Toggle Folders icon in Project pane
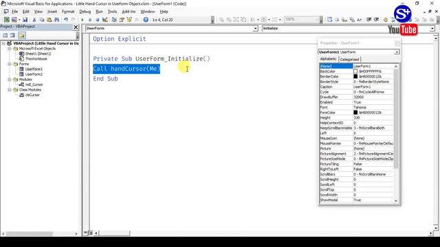The height and width of the screenshot is (247, 440). [x=22, y=35]
